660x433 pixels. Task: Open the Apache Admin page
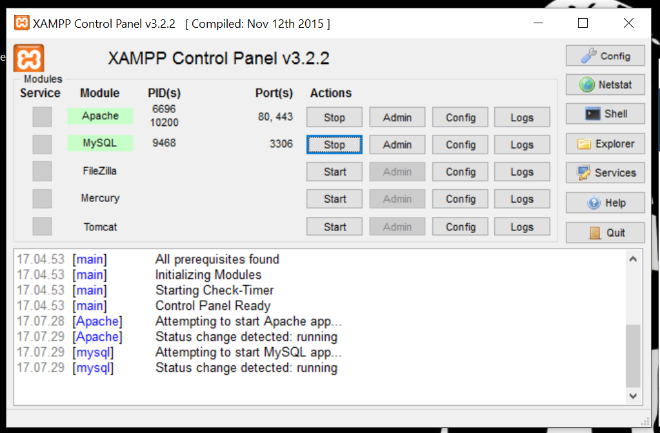397,117
